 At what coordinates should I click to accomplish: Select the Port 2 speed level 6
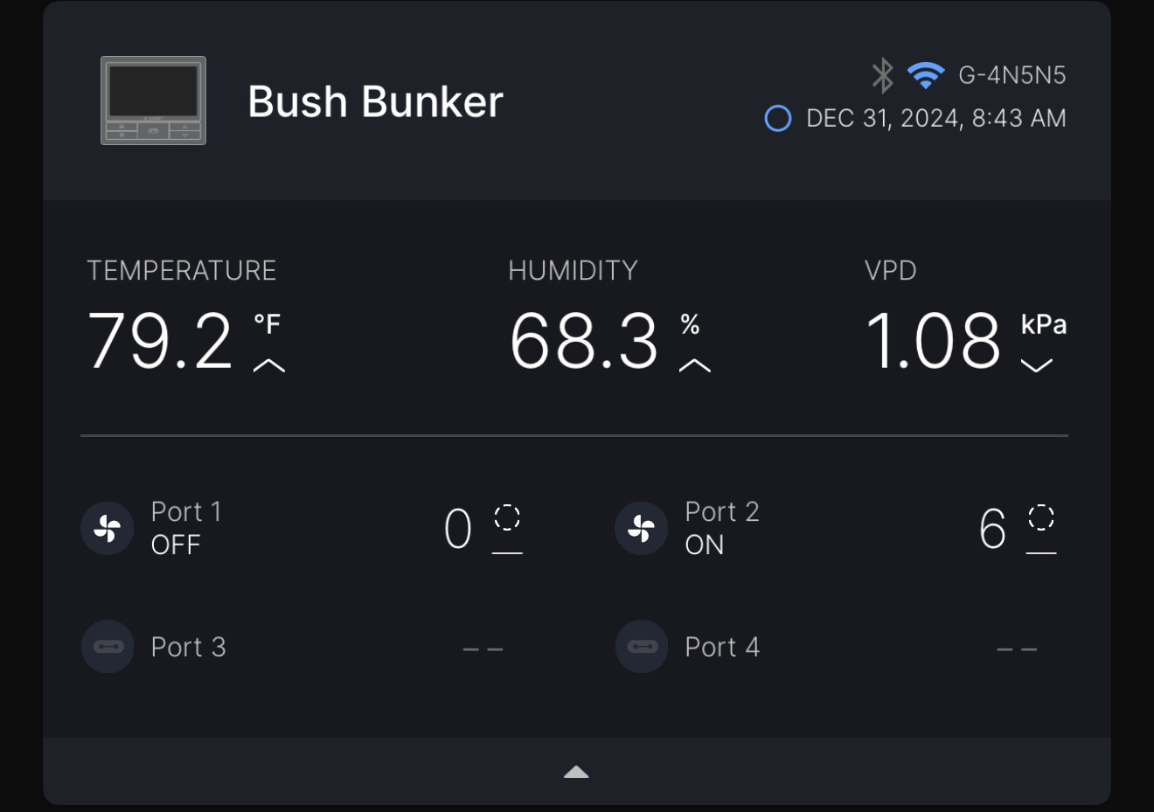(x=993, y=529)
